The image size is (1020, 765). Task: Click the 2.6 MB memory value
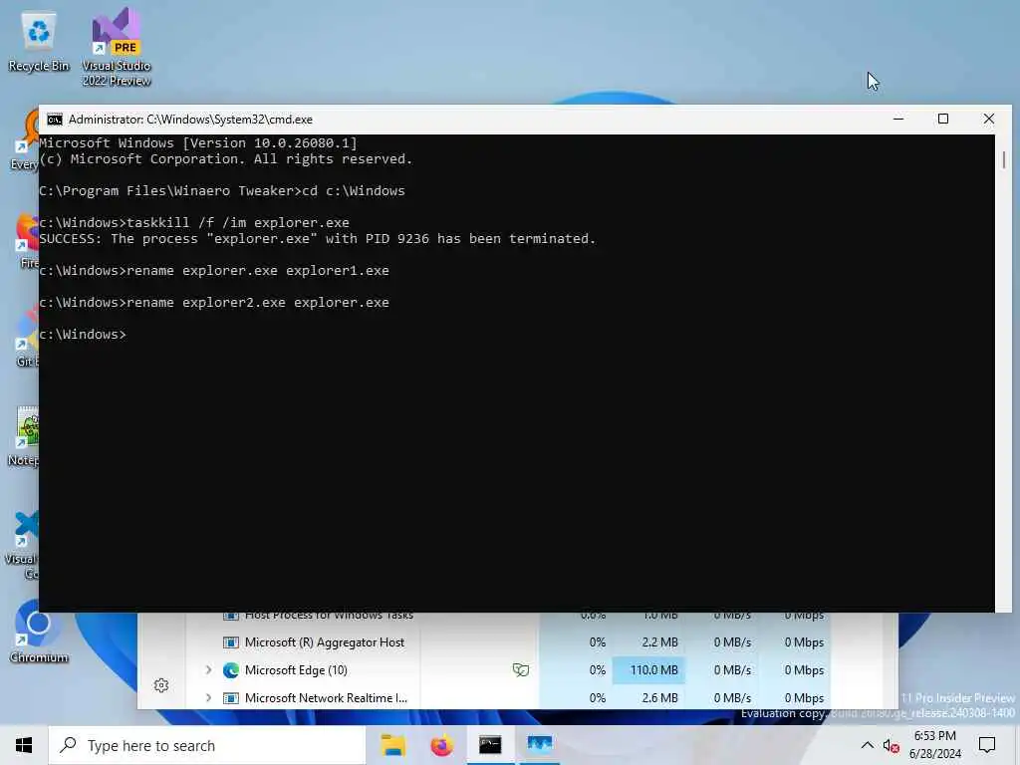pyautogui.click(x=659, y=698)
